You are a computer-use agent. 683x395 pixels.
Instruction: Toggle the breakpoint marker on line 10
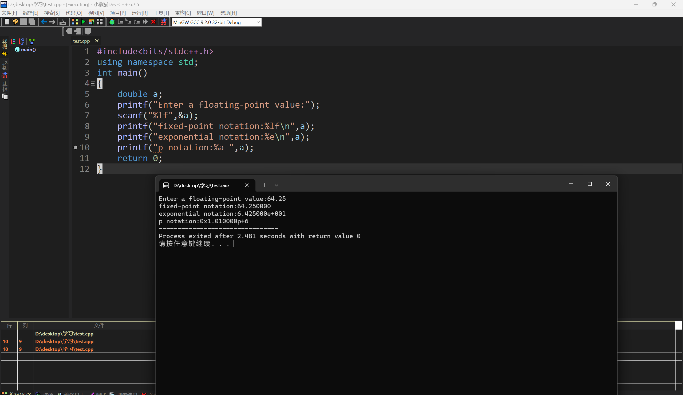[76, 147]
